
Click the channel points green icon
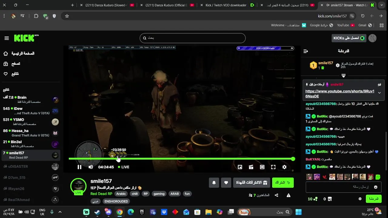[x=316, y=199]
